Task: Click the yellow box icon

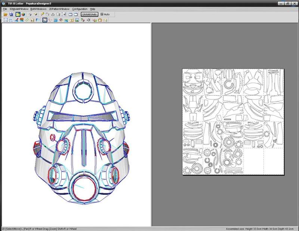Action: coord(100,20)
